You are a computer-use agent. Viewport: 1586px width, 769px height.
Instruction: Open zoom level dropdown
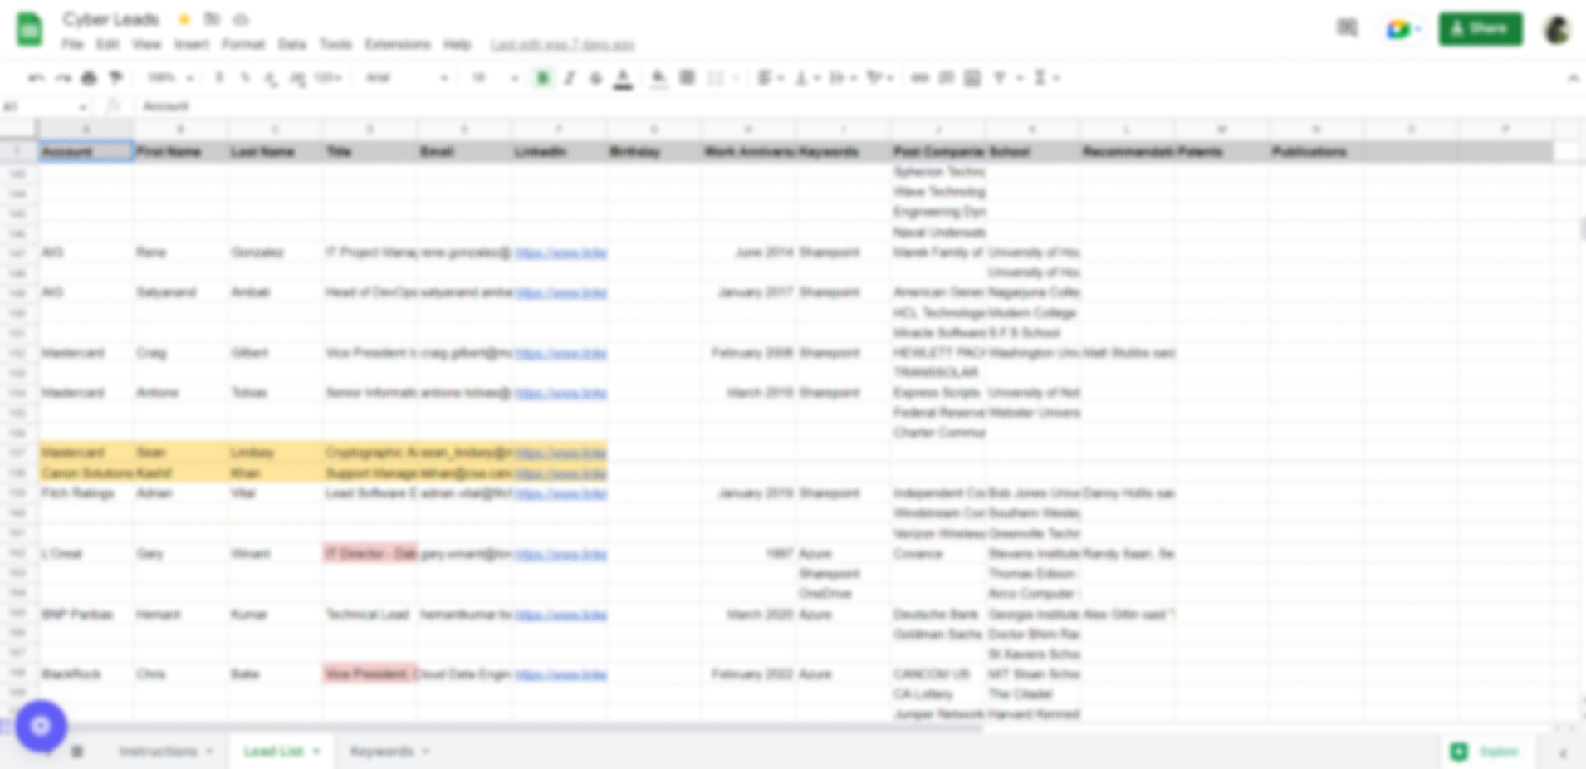[x=170, y=78]
